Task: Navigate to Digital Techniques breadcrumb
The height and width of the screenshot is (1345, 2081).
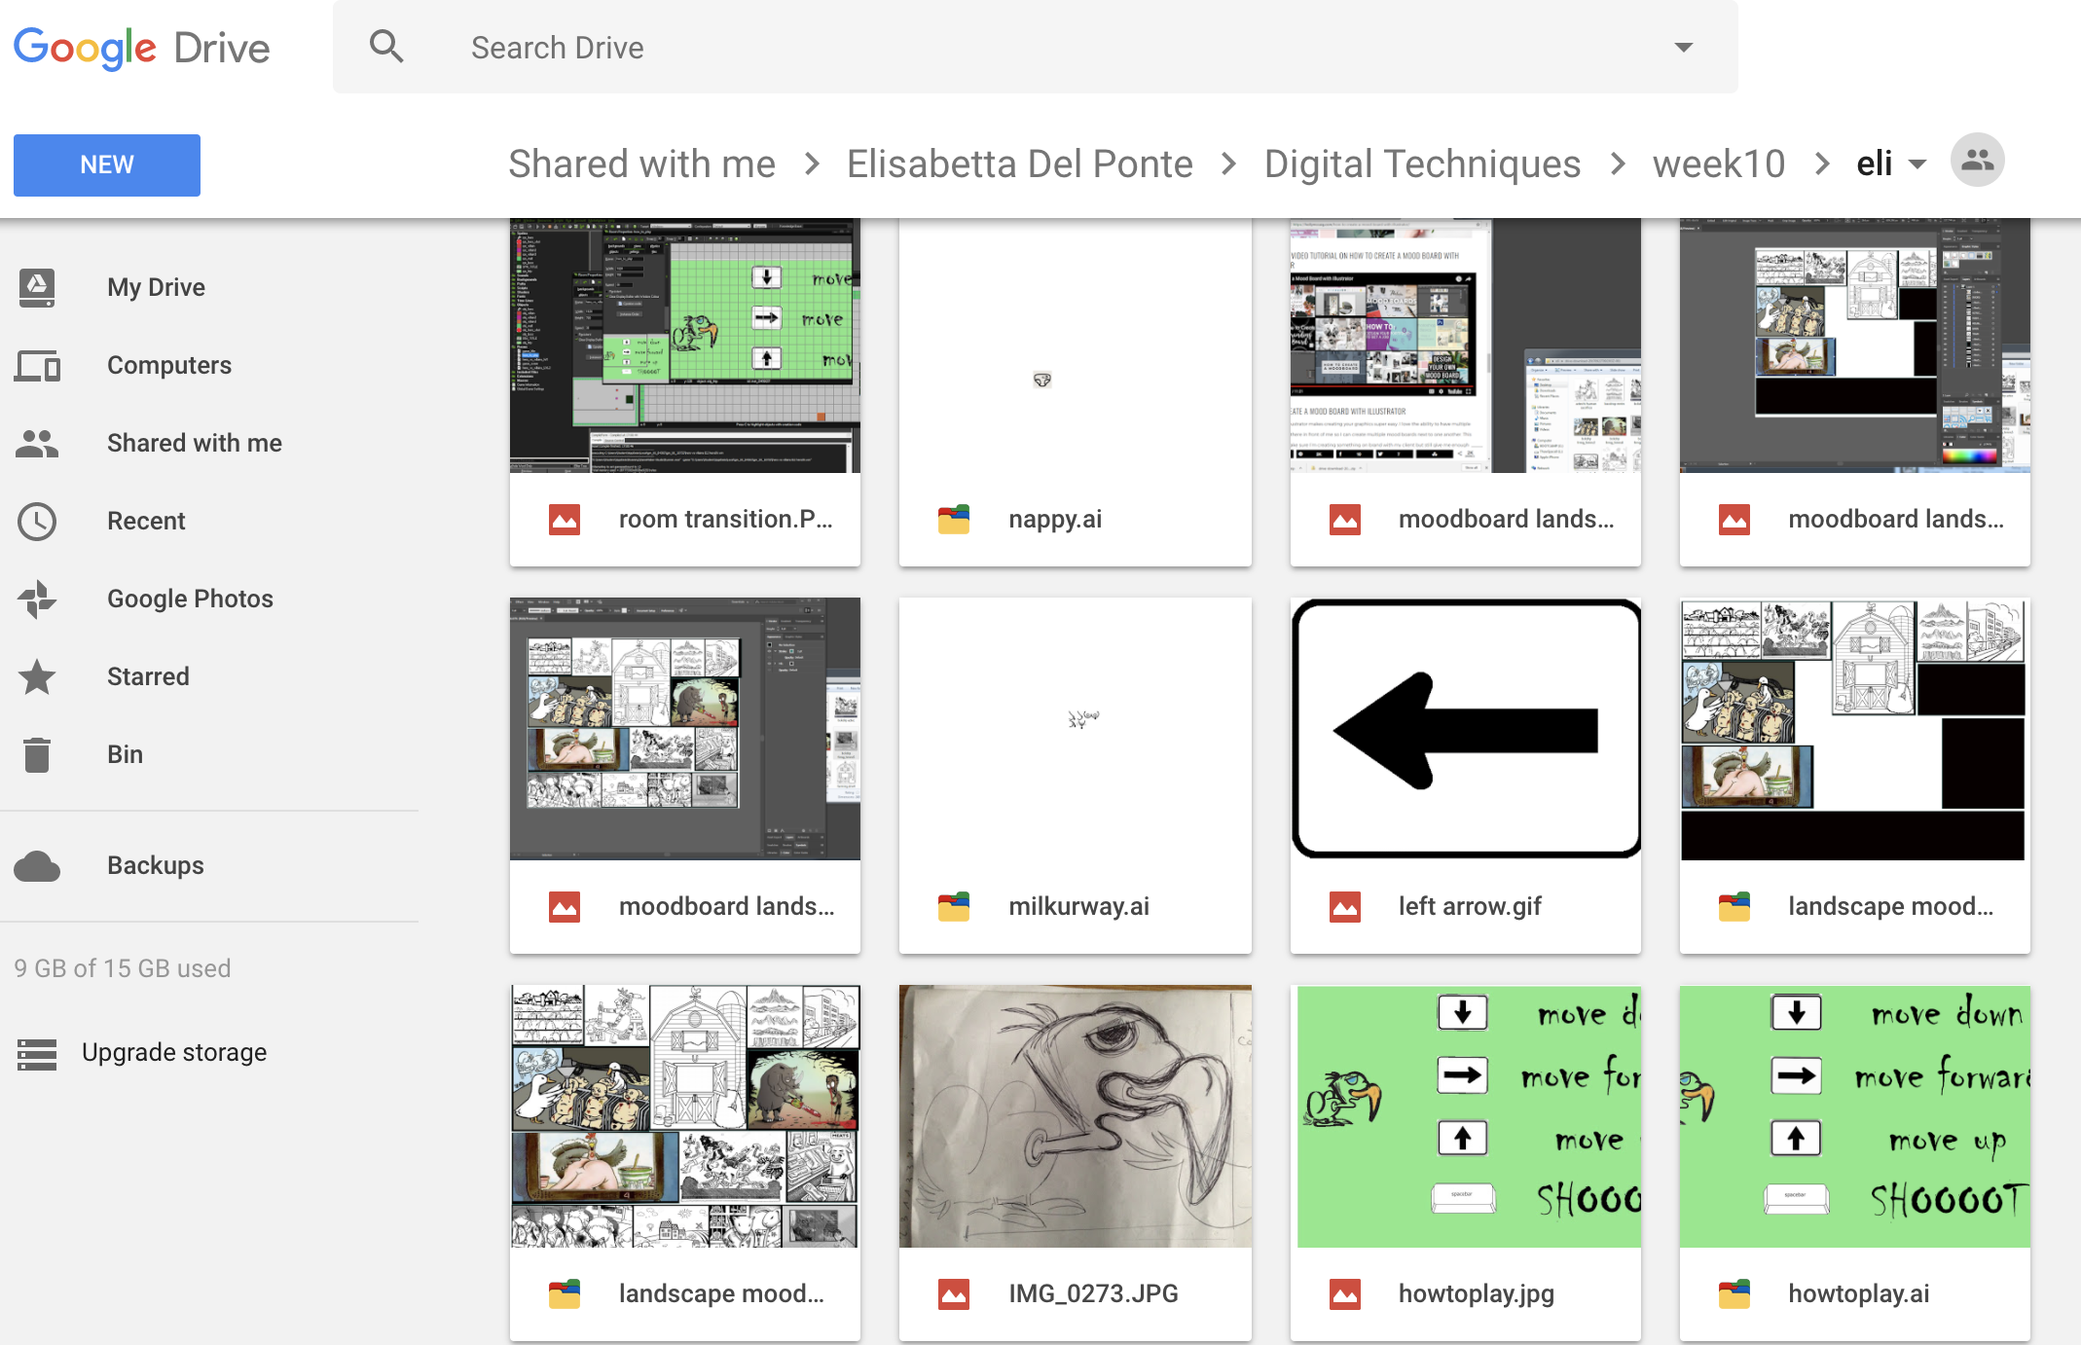Action: (1422, 164)
